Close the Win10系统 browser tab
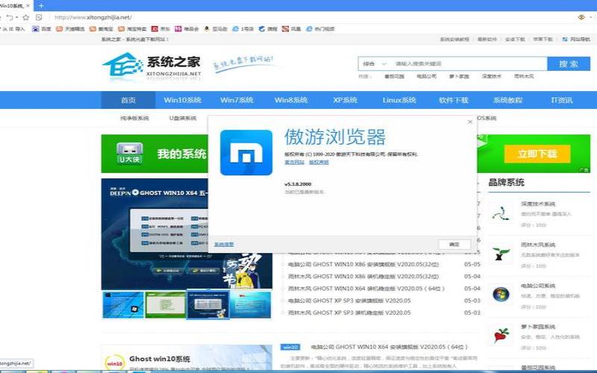This screenshot has width=597, height=373. click(28, 6)
